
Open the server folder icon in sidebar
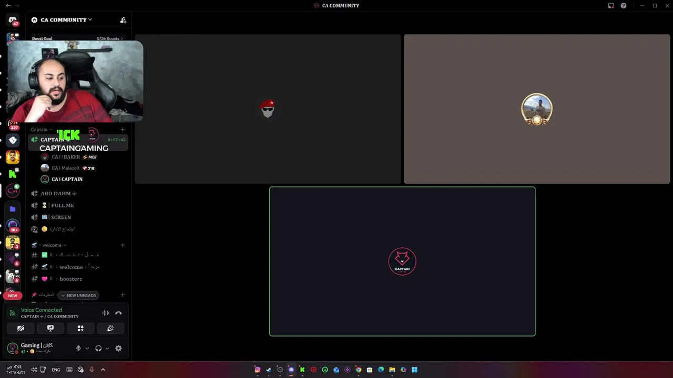(13, 209)
